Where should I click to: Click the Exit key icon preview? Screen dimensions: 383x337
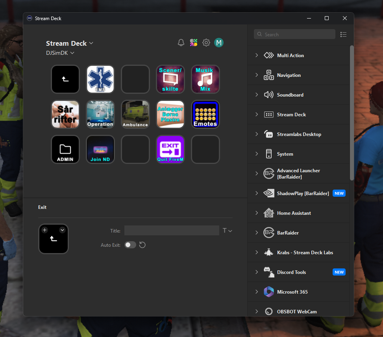click(54, 239)
